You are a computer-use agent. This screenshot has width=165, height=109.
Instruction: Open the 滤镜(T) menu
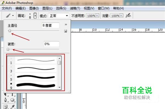point(75,9)
